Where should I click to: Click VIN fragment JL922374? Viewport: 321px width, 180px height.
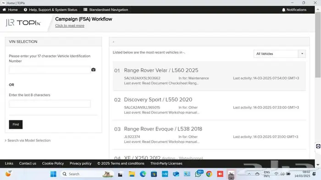click(132, 137)
